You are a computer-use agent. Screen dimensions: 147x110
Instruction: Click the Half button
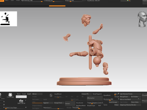pyautogui.click(x=100, y=105)
